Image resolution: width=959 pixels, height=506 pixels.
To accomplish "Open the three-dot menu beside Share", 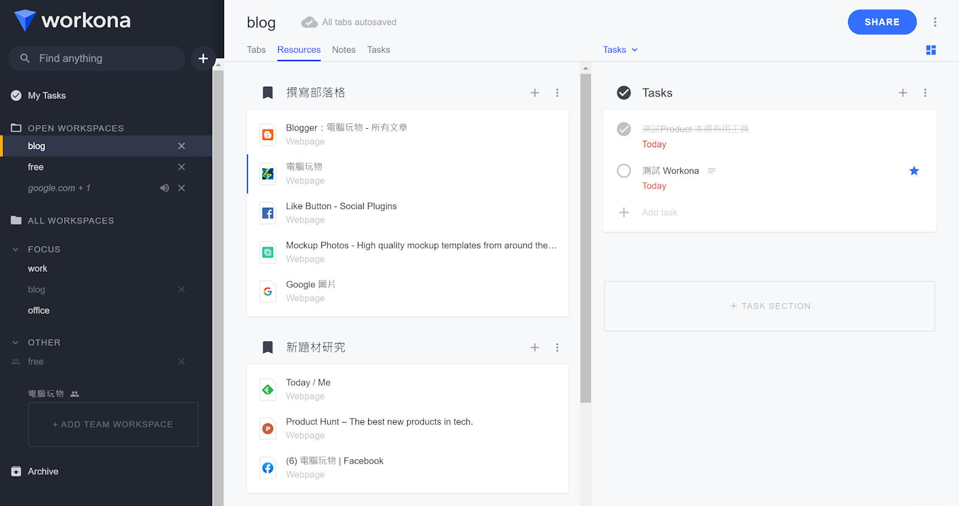I will [x=935, y=22].
